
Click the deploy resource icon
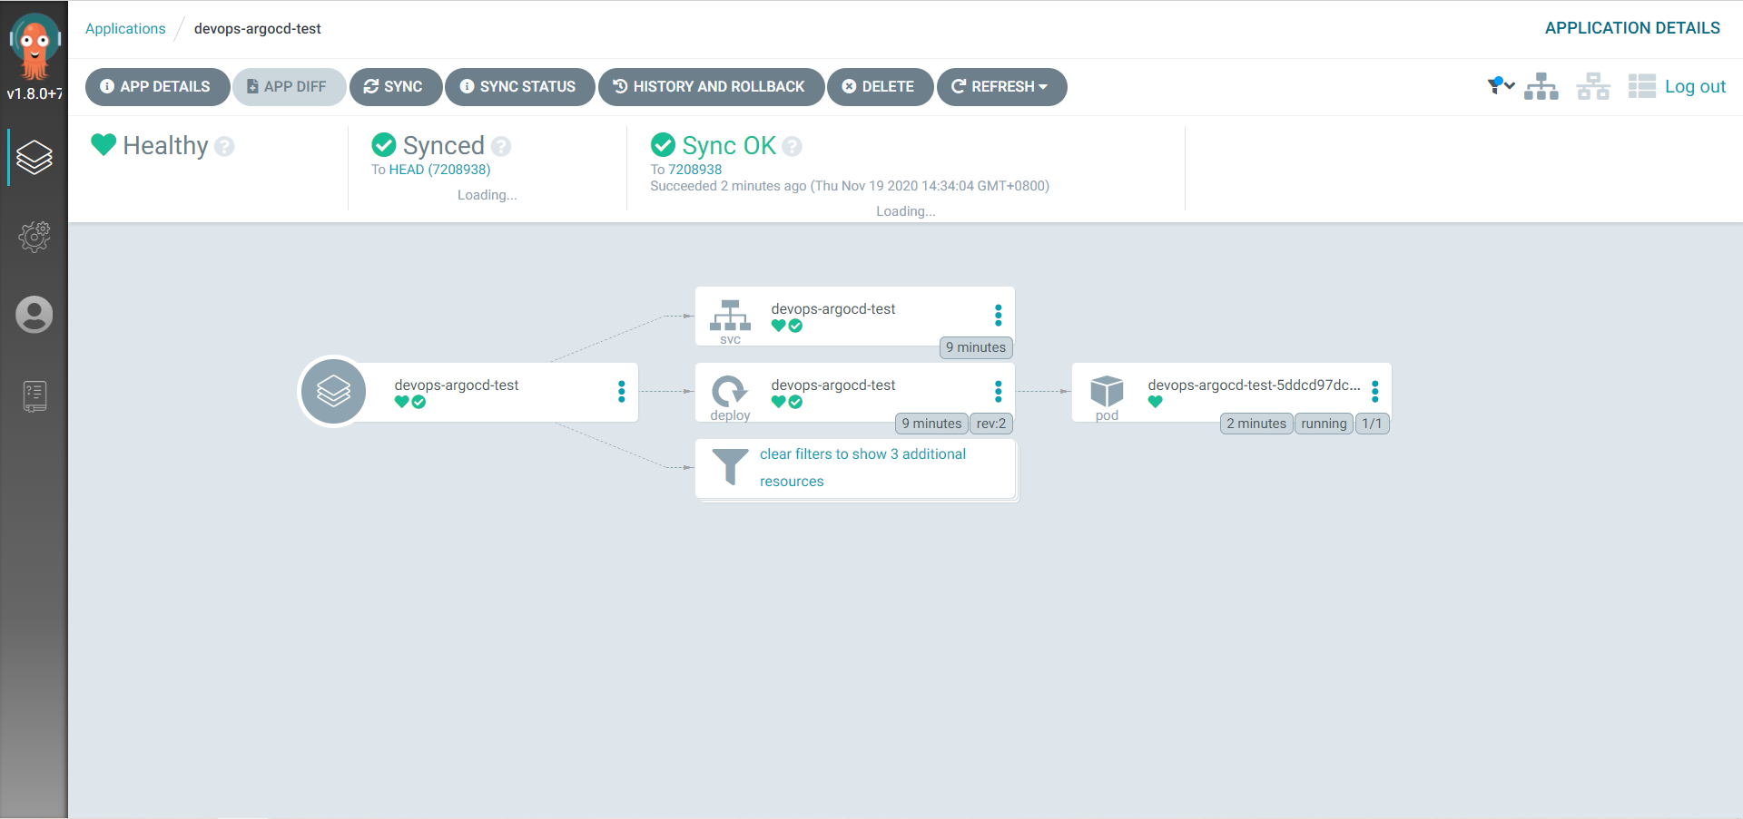point(730,392)
